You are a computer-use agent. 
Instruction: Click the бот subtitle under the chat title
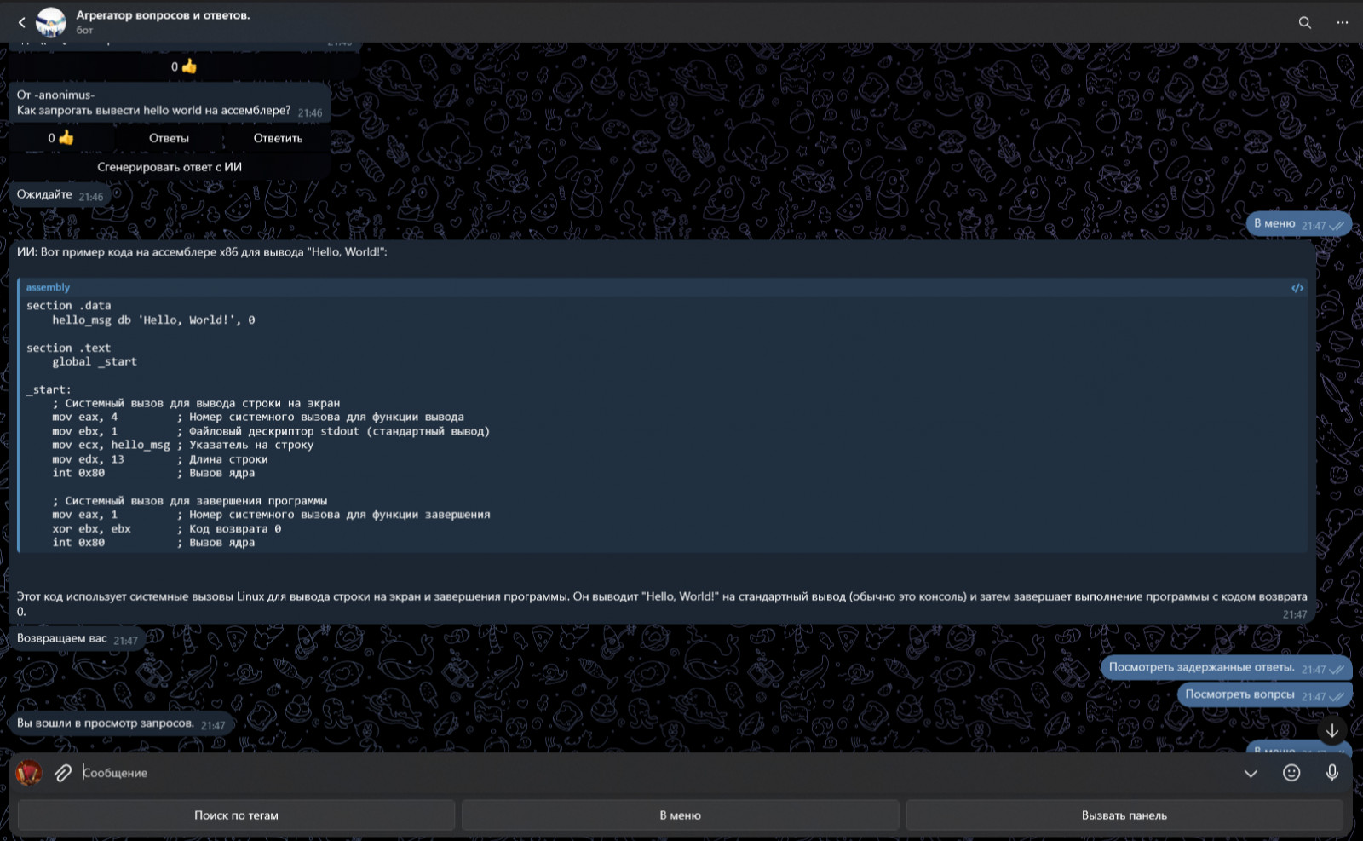pos(84,31)
